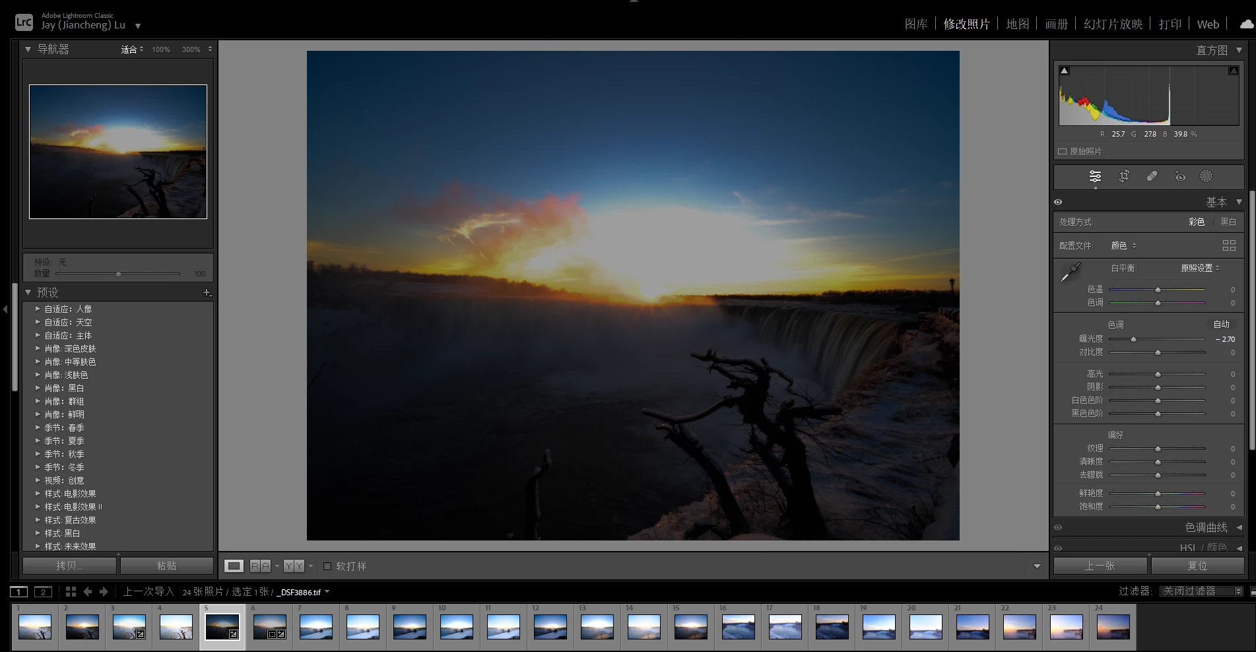1256x652 pixels.
Task: Open the toolbar content dropdown triangle
Action: (1037, 566)
